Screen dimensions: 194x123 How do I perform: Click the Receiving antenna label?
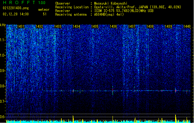coord(71,14)
